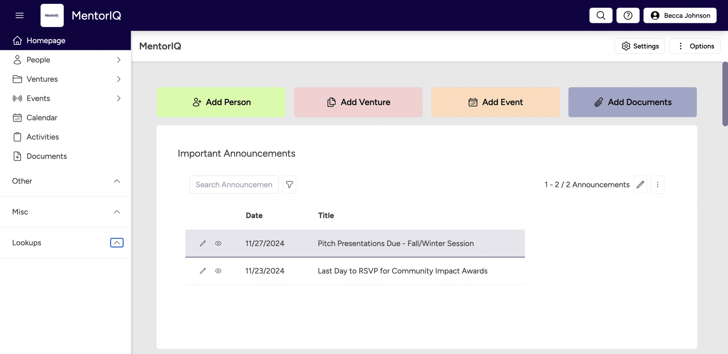Screen dimensions: 728x354
Task: Expand the Ventures submenu arrow
Action: click(119, 79)
